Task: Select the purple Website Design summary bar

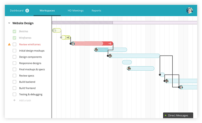Action: [124, 22]
